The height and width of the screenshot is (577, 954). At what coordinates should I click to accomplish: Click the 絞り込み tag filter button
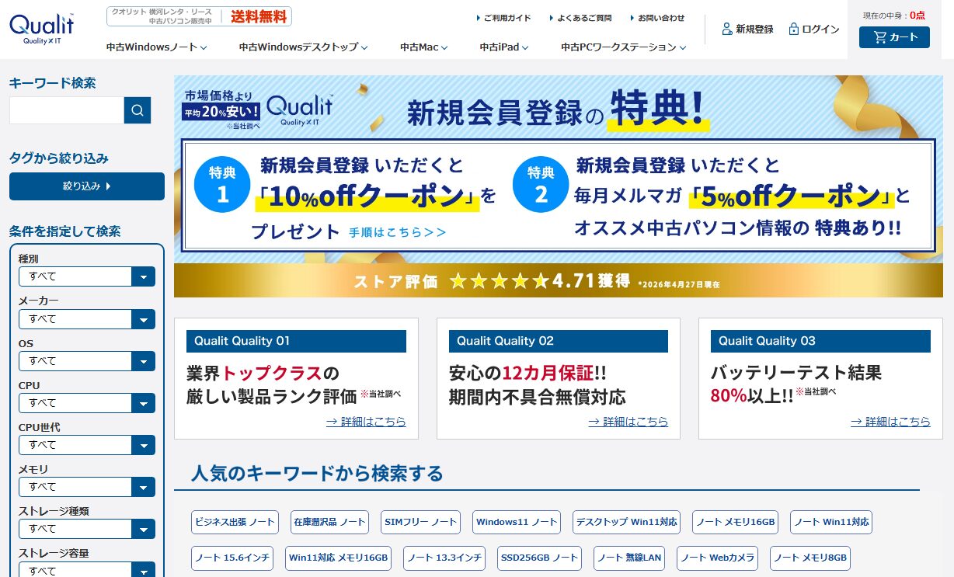87,186
